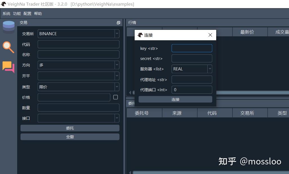Open the 配置 menu

(27, 13)
